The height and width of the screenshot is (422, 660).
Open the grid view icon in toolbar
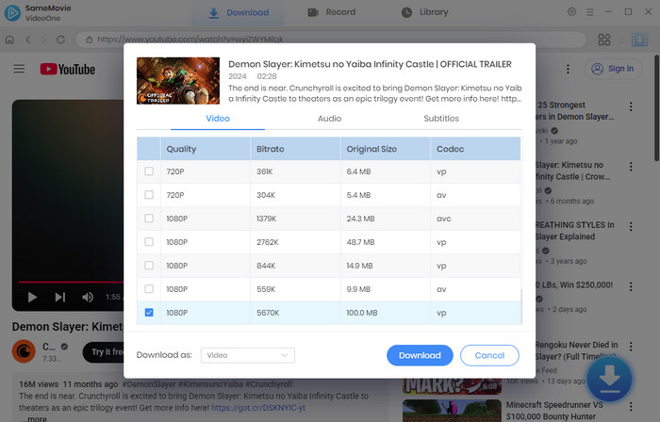click(x=604, y=40)
